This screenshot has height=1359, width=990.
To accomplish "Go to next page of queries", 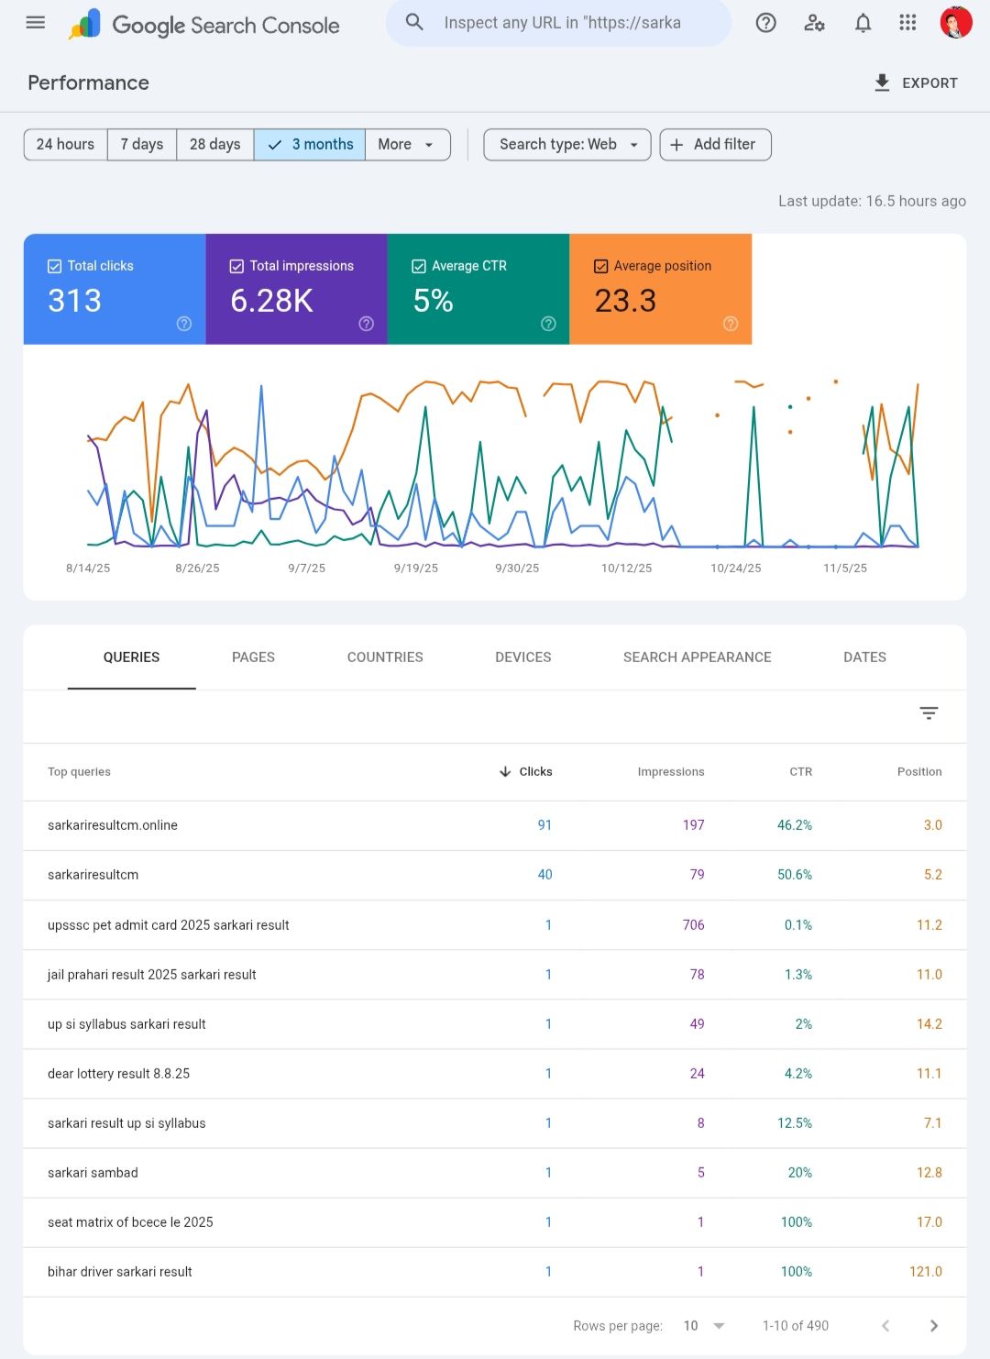I will tap(933, 1325).
